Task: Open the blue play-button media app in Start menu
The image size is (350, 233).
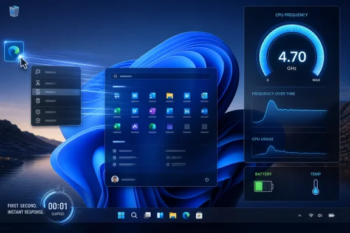Action: point(187,96)
